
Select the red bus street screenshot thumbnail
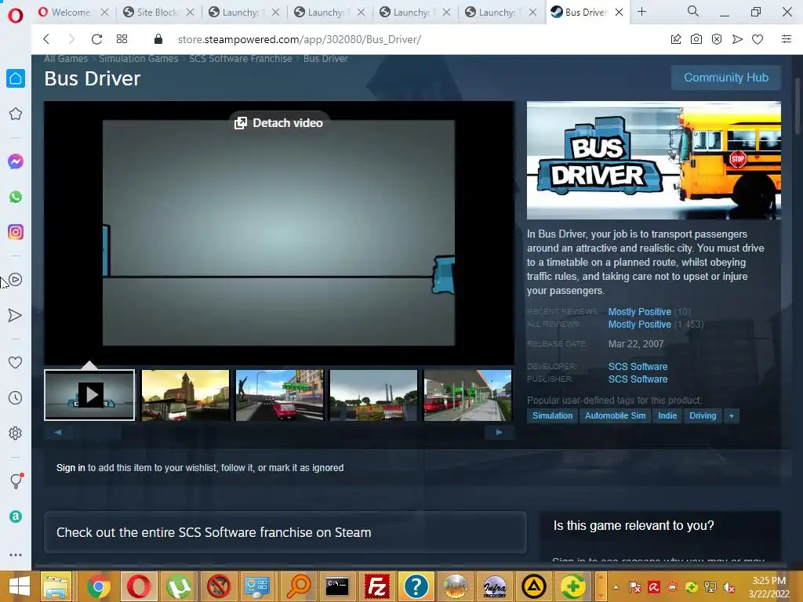point(280,395)
